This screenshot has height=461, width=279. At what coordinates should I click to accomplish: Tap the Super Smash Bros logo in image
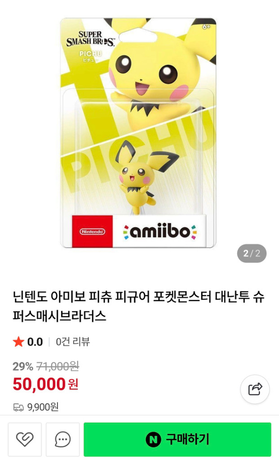90,39
